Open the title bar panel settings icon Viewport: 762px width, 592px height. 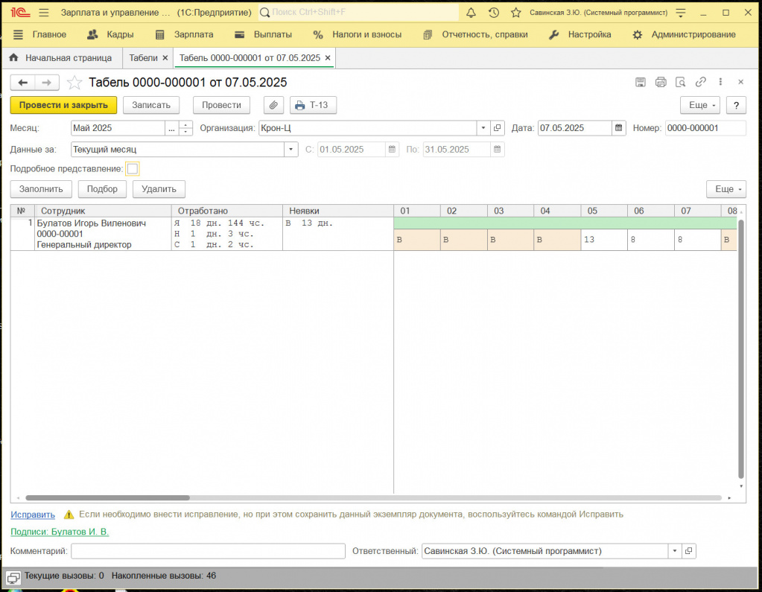coord(681,13)
